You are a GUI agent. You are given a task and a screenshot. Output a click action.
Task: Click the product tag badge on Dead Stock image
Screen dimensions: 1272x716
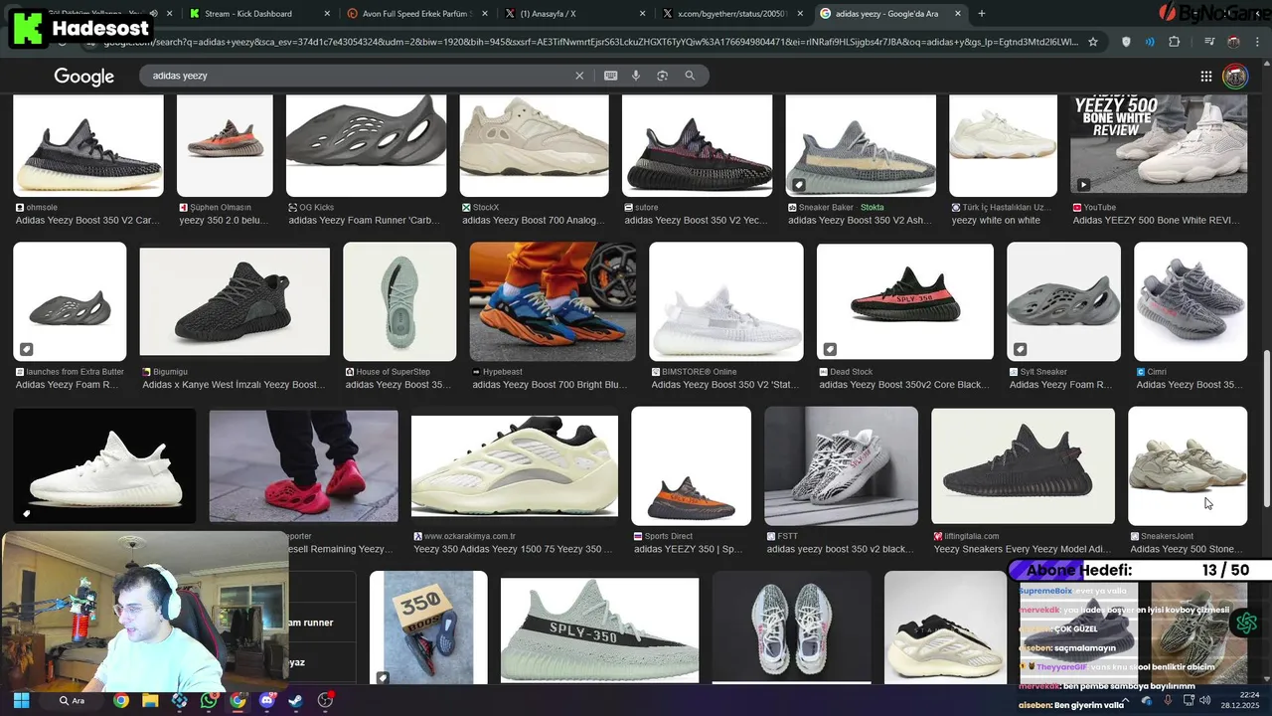(830, 349)
